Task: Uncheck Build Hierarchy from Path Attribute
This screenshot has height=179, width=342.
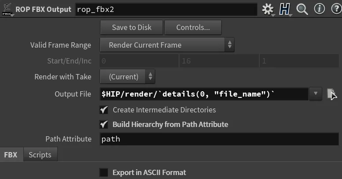Action: (x=104, y=124)
